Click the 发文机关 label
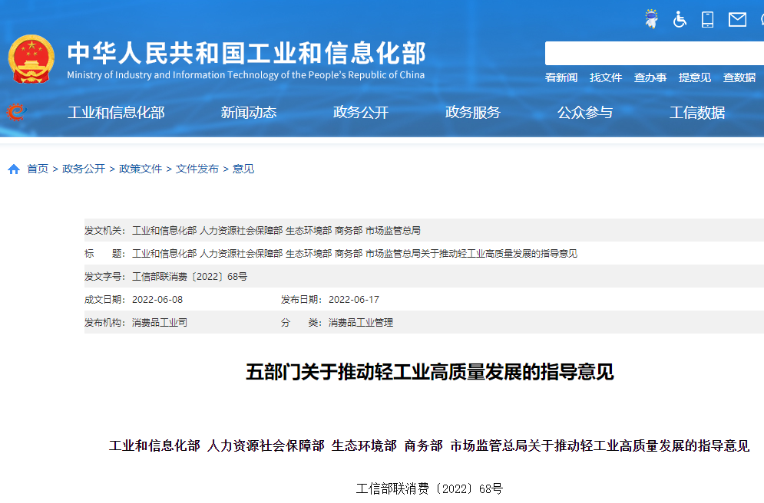 pos(104,231)
